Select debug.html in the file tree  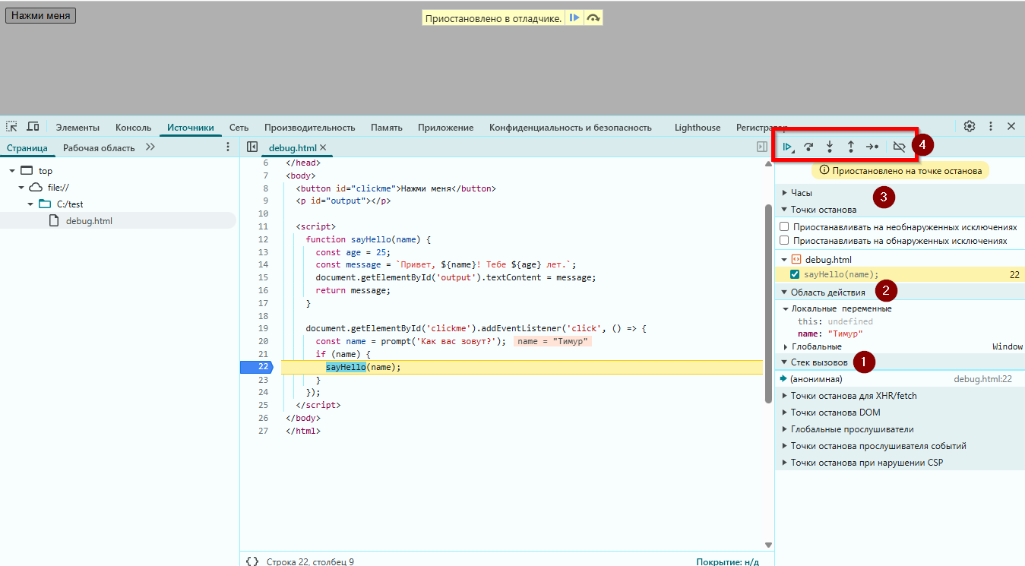89,220
